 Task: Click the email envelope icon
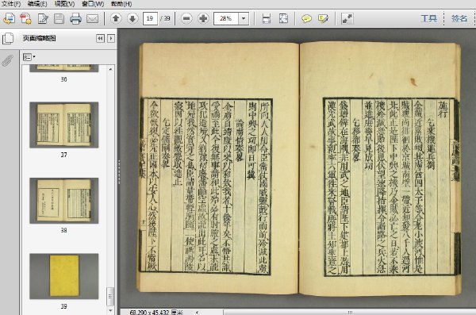tap(92, 19)
